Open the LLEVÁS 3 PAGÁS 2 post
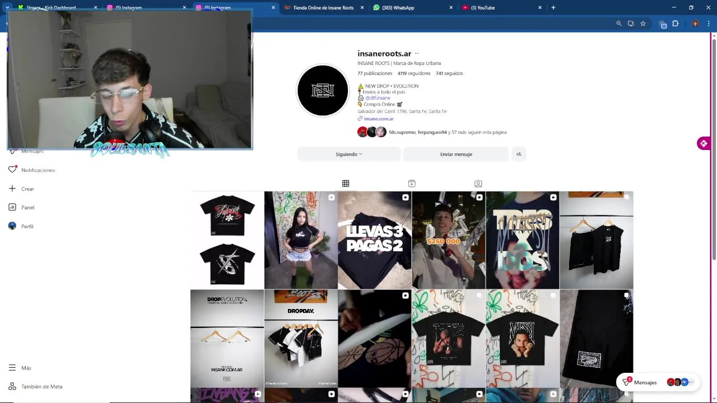The height and width of the screenshot is (403, 717). [375, 240]
